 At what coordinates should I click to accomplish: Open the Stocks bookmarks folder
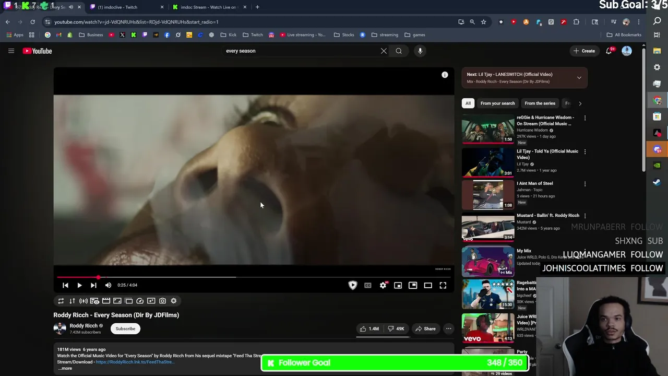(x=344, y=35)
